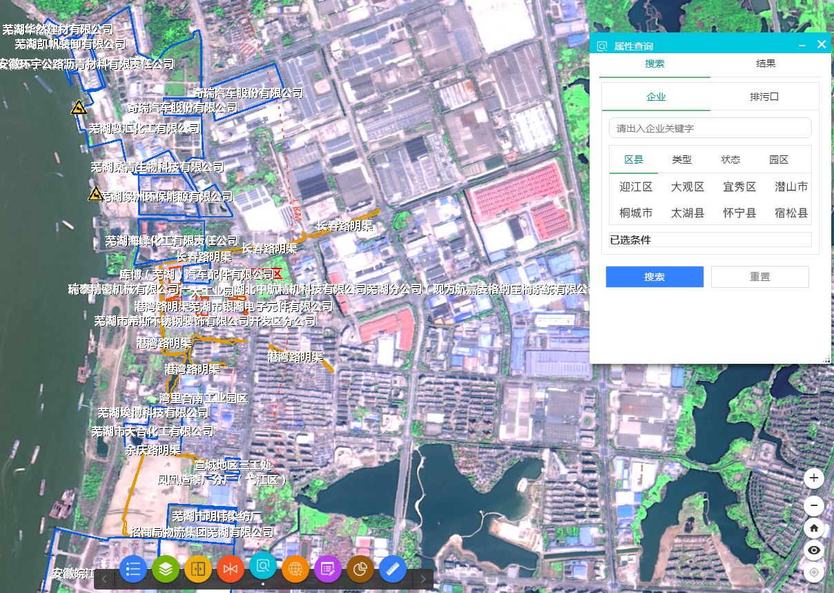Minimize the 属性查询 panel
The height and width of the screenshot is (593, 834).
(x=802, y=45)
